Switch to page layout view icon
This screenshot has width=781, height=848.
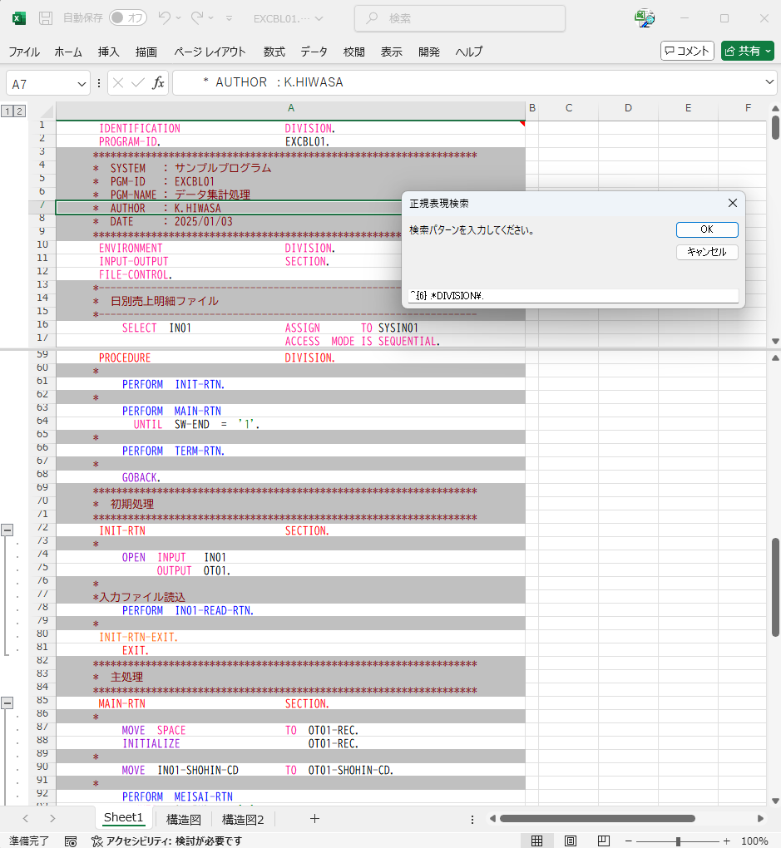coord(571,841)
